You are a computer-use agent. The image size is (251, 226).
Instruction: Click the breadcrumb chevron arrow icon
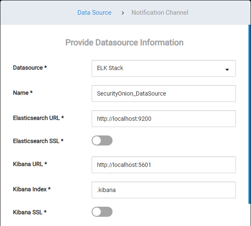(123, 13)
